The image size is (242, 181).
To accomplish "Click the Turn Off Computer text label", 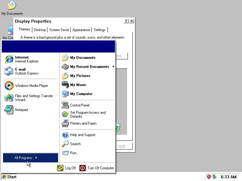I will click(101, 168).
